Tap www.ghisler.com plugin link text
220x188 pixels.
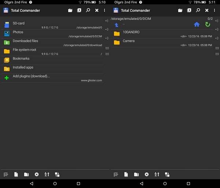point(91,80)
